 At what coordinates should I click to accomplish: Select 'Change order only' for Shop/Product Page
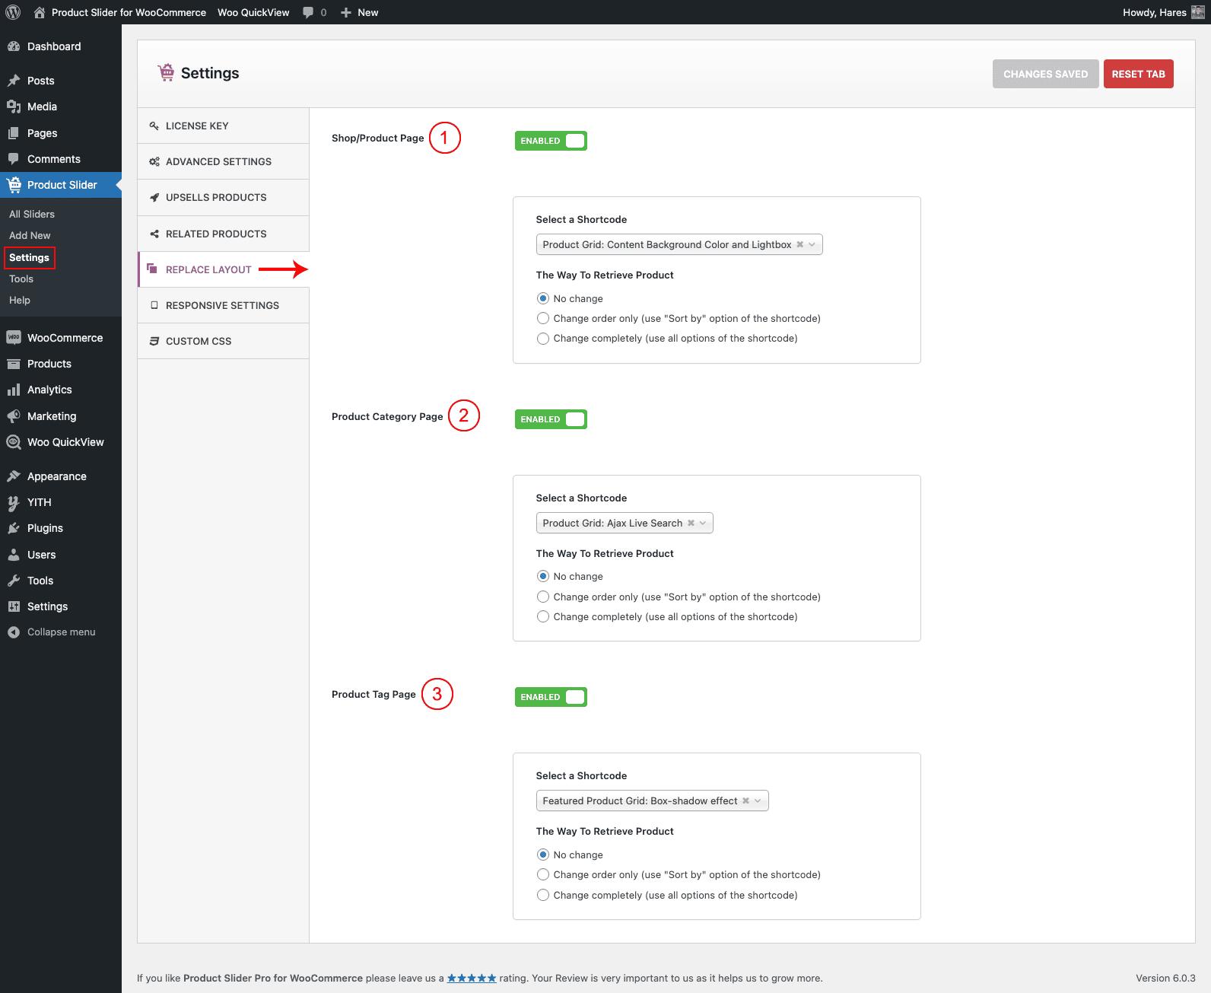coord(543,319)
